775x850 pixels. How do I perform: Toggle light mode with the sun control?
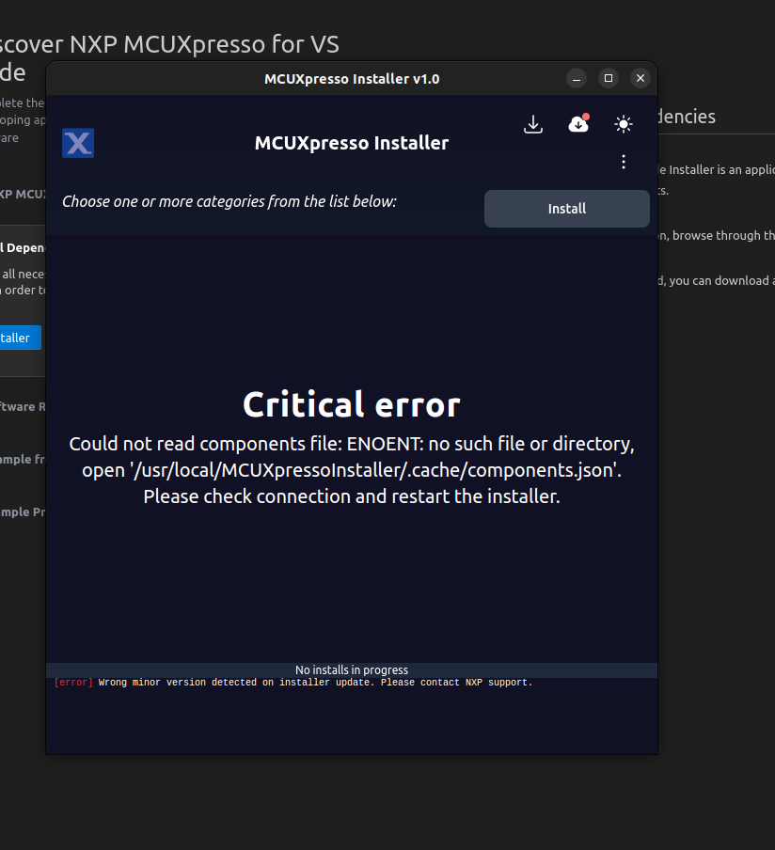coord(624,123)
